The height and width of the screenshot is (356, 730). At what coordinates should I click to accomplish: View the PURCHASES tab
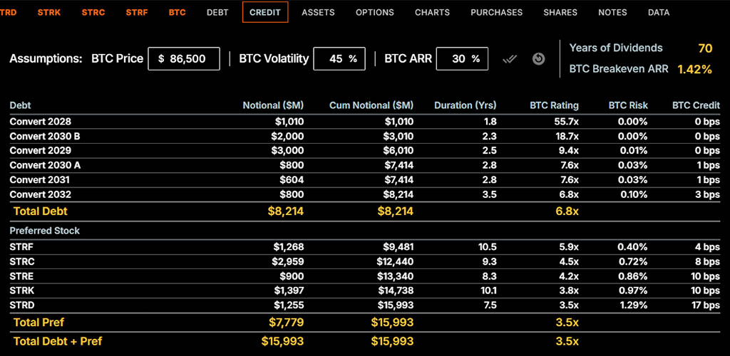[x=496, y=12]
